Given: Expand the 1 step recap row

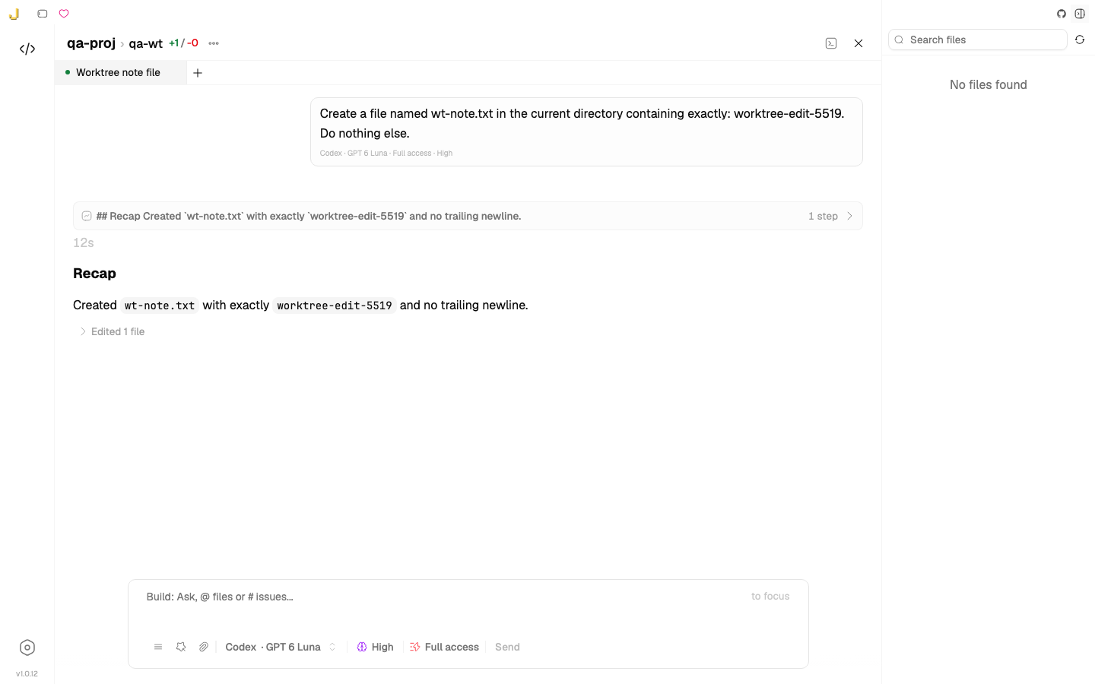Looking at the screenshot, I should [x=468, y=216].
